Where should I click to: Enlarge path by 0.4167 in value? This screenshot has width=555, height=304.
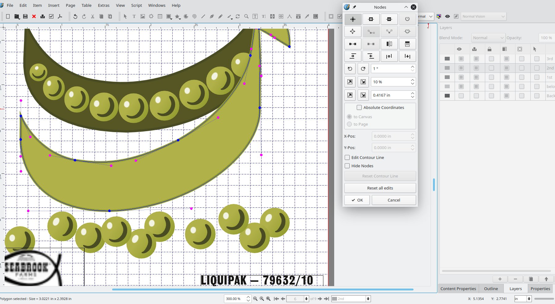click(350, 95)
